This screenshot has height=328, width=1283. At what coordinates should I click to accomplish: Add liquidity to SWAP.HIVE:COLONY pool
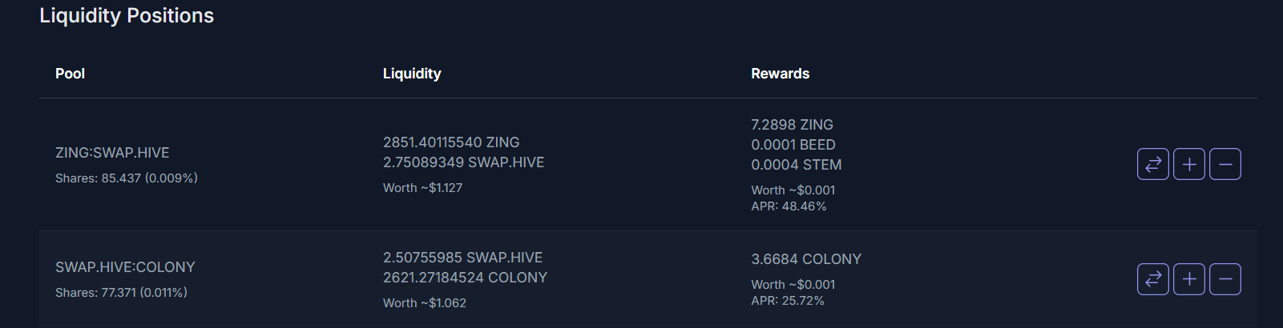(1189, 279)
